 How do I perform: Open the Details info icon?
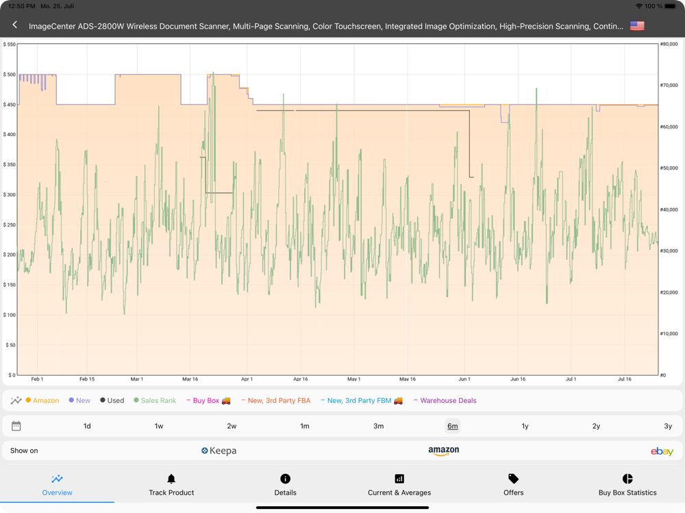click(x=285, y=479)
